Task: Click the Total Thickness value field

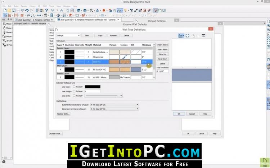Action: [162, 71]
